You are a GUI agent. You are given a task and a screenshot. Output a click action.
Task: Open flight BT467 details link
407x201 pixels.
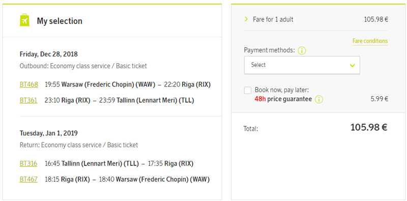coord(28,179)
